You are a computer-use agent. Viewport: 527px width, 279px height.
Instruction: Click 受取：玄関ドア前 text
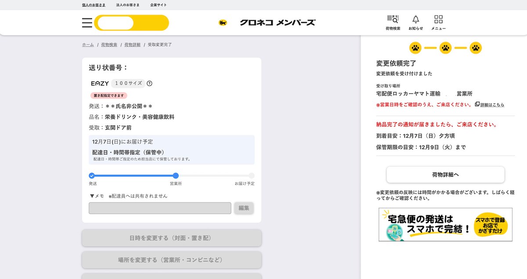coord(110,128)
